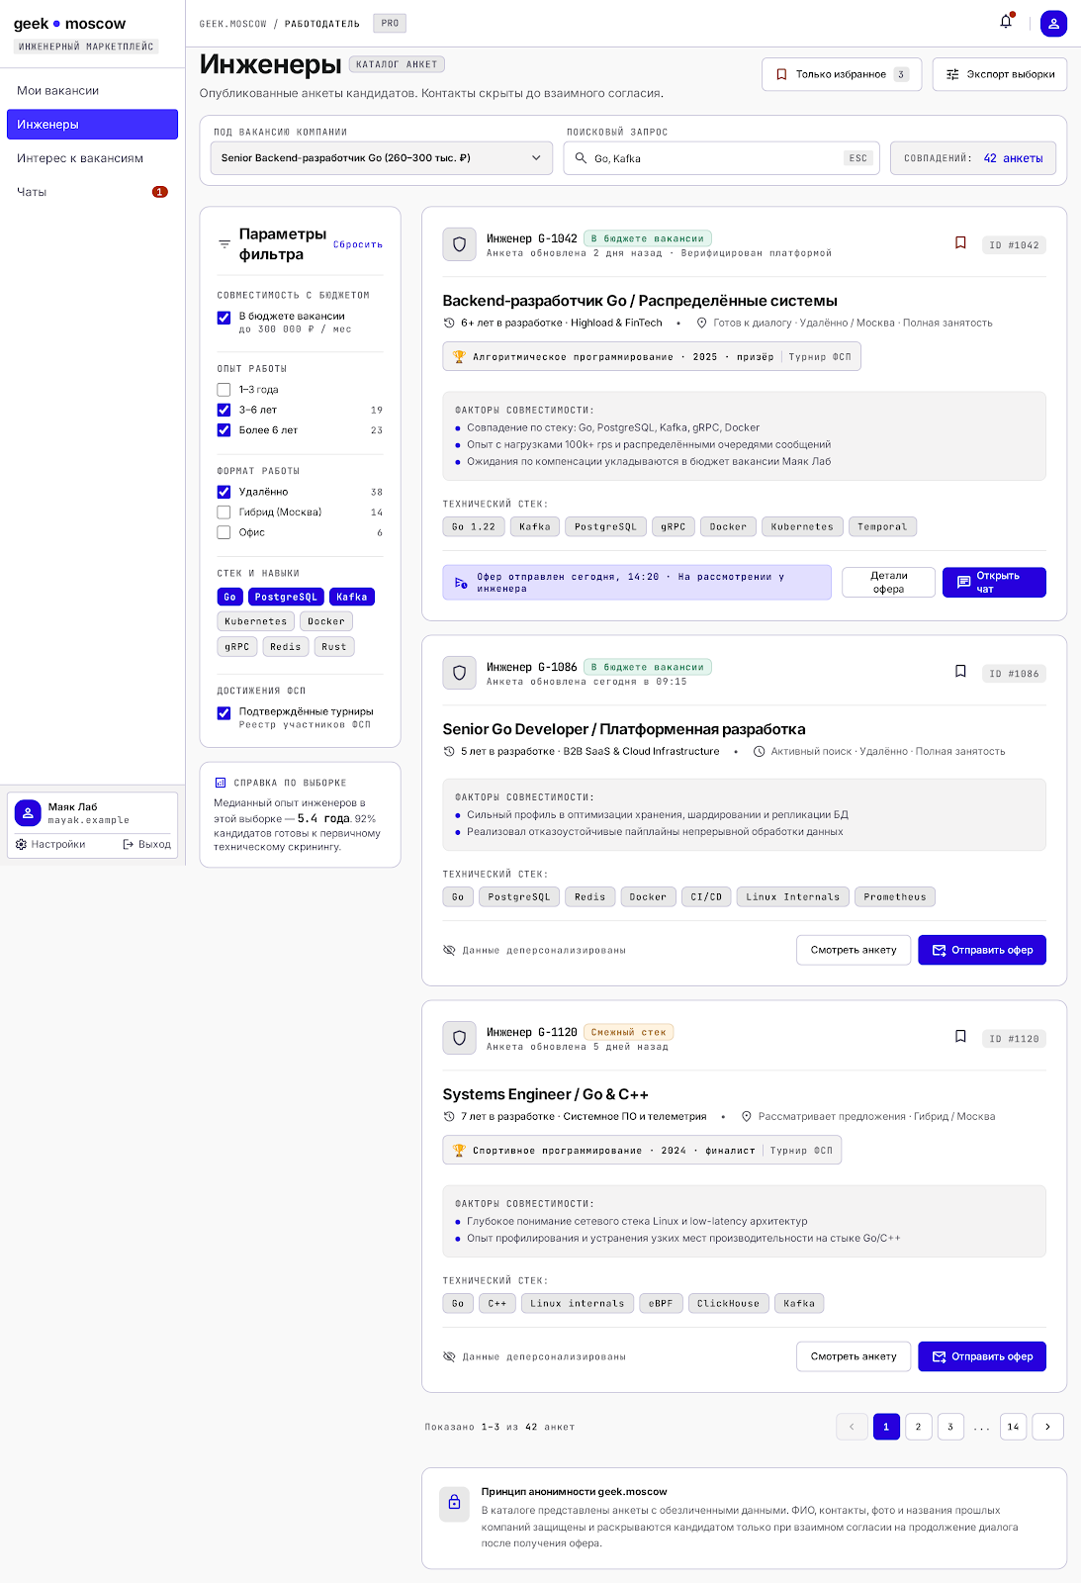Click the lock icon in anonymity notice

pyautogui.click(x=455, y=1502)
